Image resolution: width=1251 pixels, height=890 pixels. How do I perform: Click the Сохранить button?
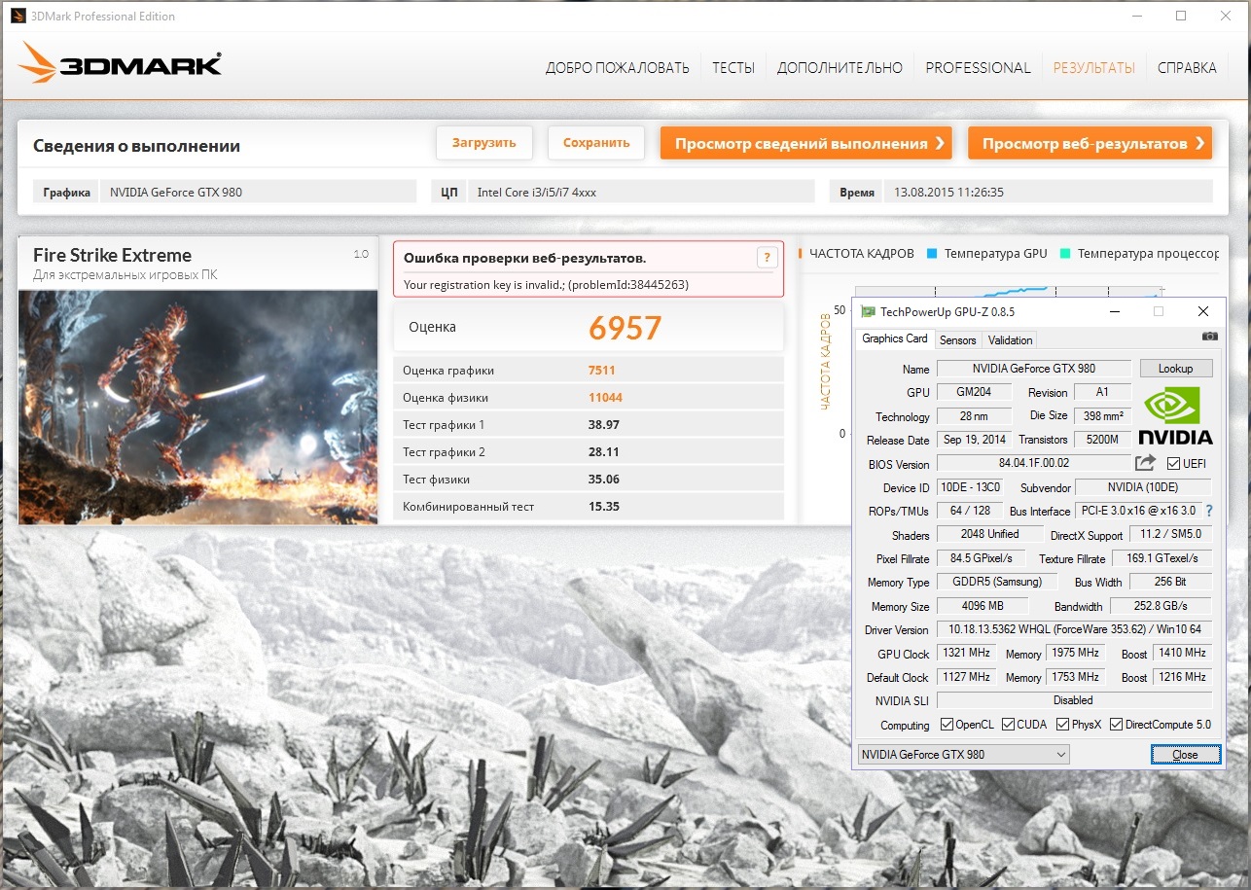tap(596, 142)
